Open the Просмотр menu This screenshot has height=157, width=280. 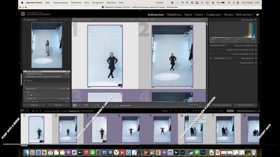(x=111, y=3)
